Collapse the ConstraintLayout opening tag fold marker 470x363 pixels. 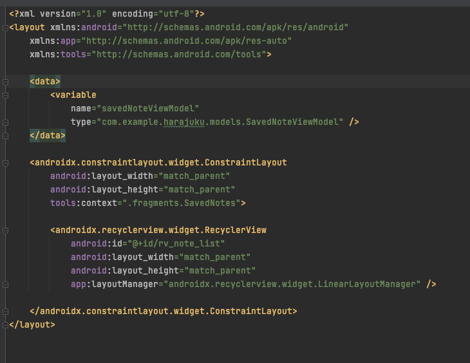tap(5, 163)
